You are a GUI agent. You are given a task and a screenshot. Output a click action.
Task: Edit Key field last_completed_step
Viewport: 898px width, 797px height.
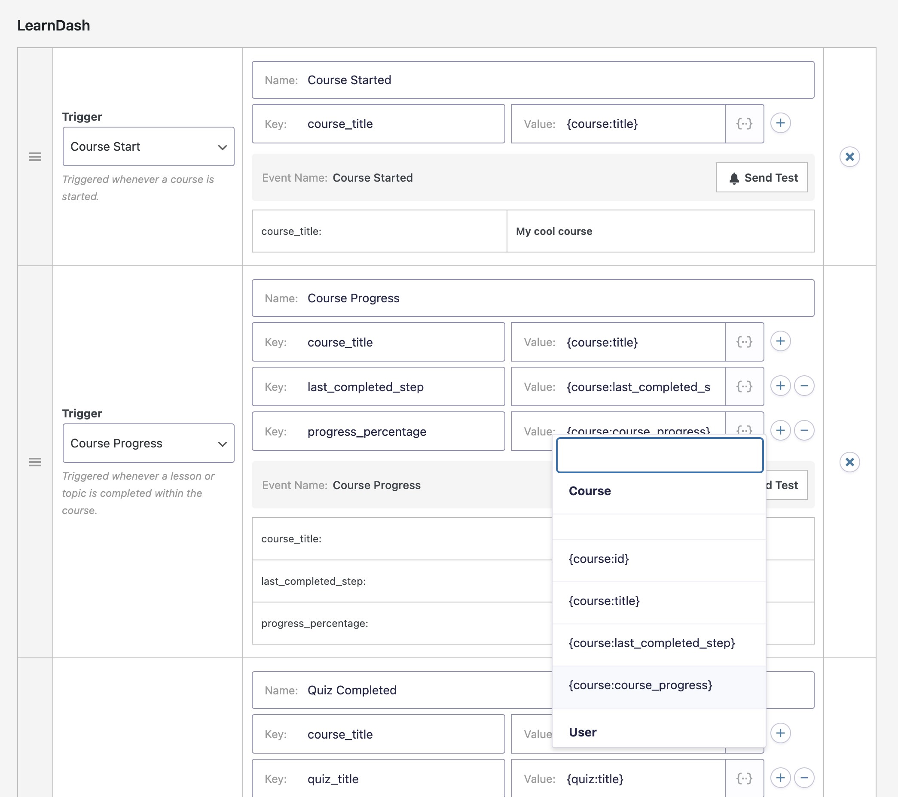coord(378,387)
